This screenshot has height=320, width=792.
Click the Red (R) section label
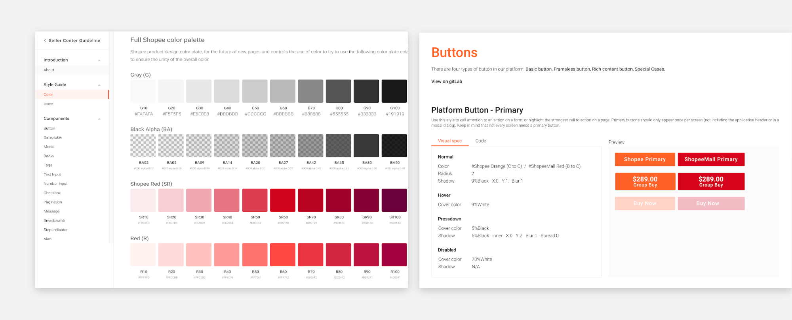(x=139, y=238)
